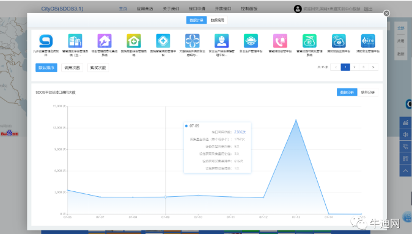
Task: Select the blue 数据分析 chart tab
Action: [347, 92]
